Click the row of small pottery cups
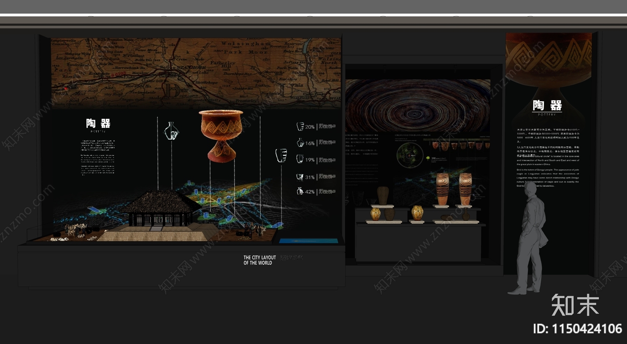The height and width of the screenshot is (344, 627). 461,146
